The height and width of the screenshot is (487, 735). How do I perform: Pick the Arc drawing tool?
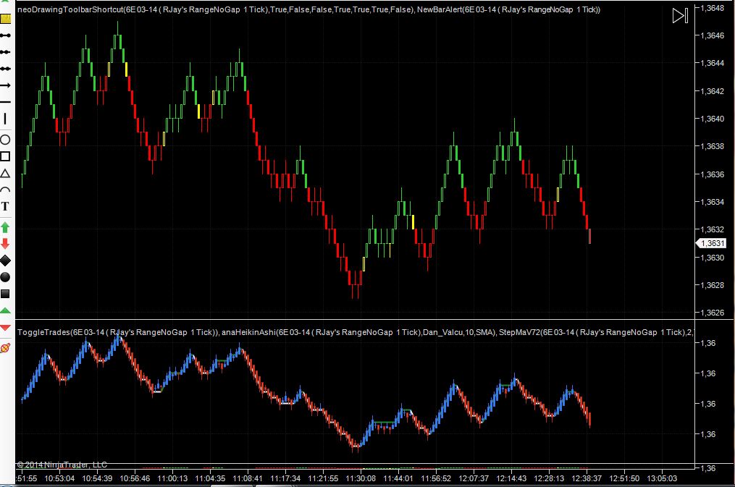[5, 190]
